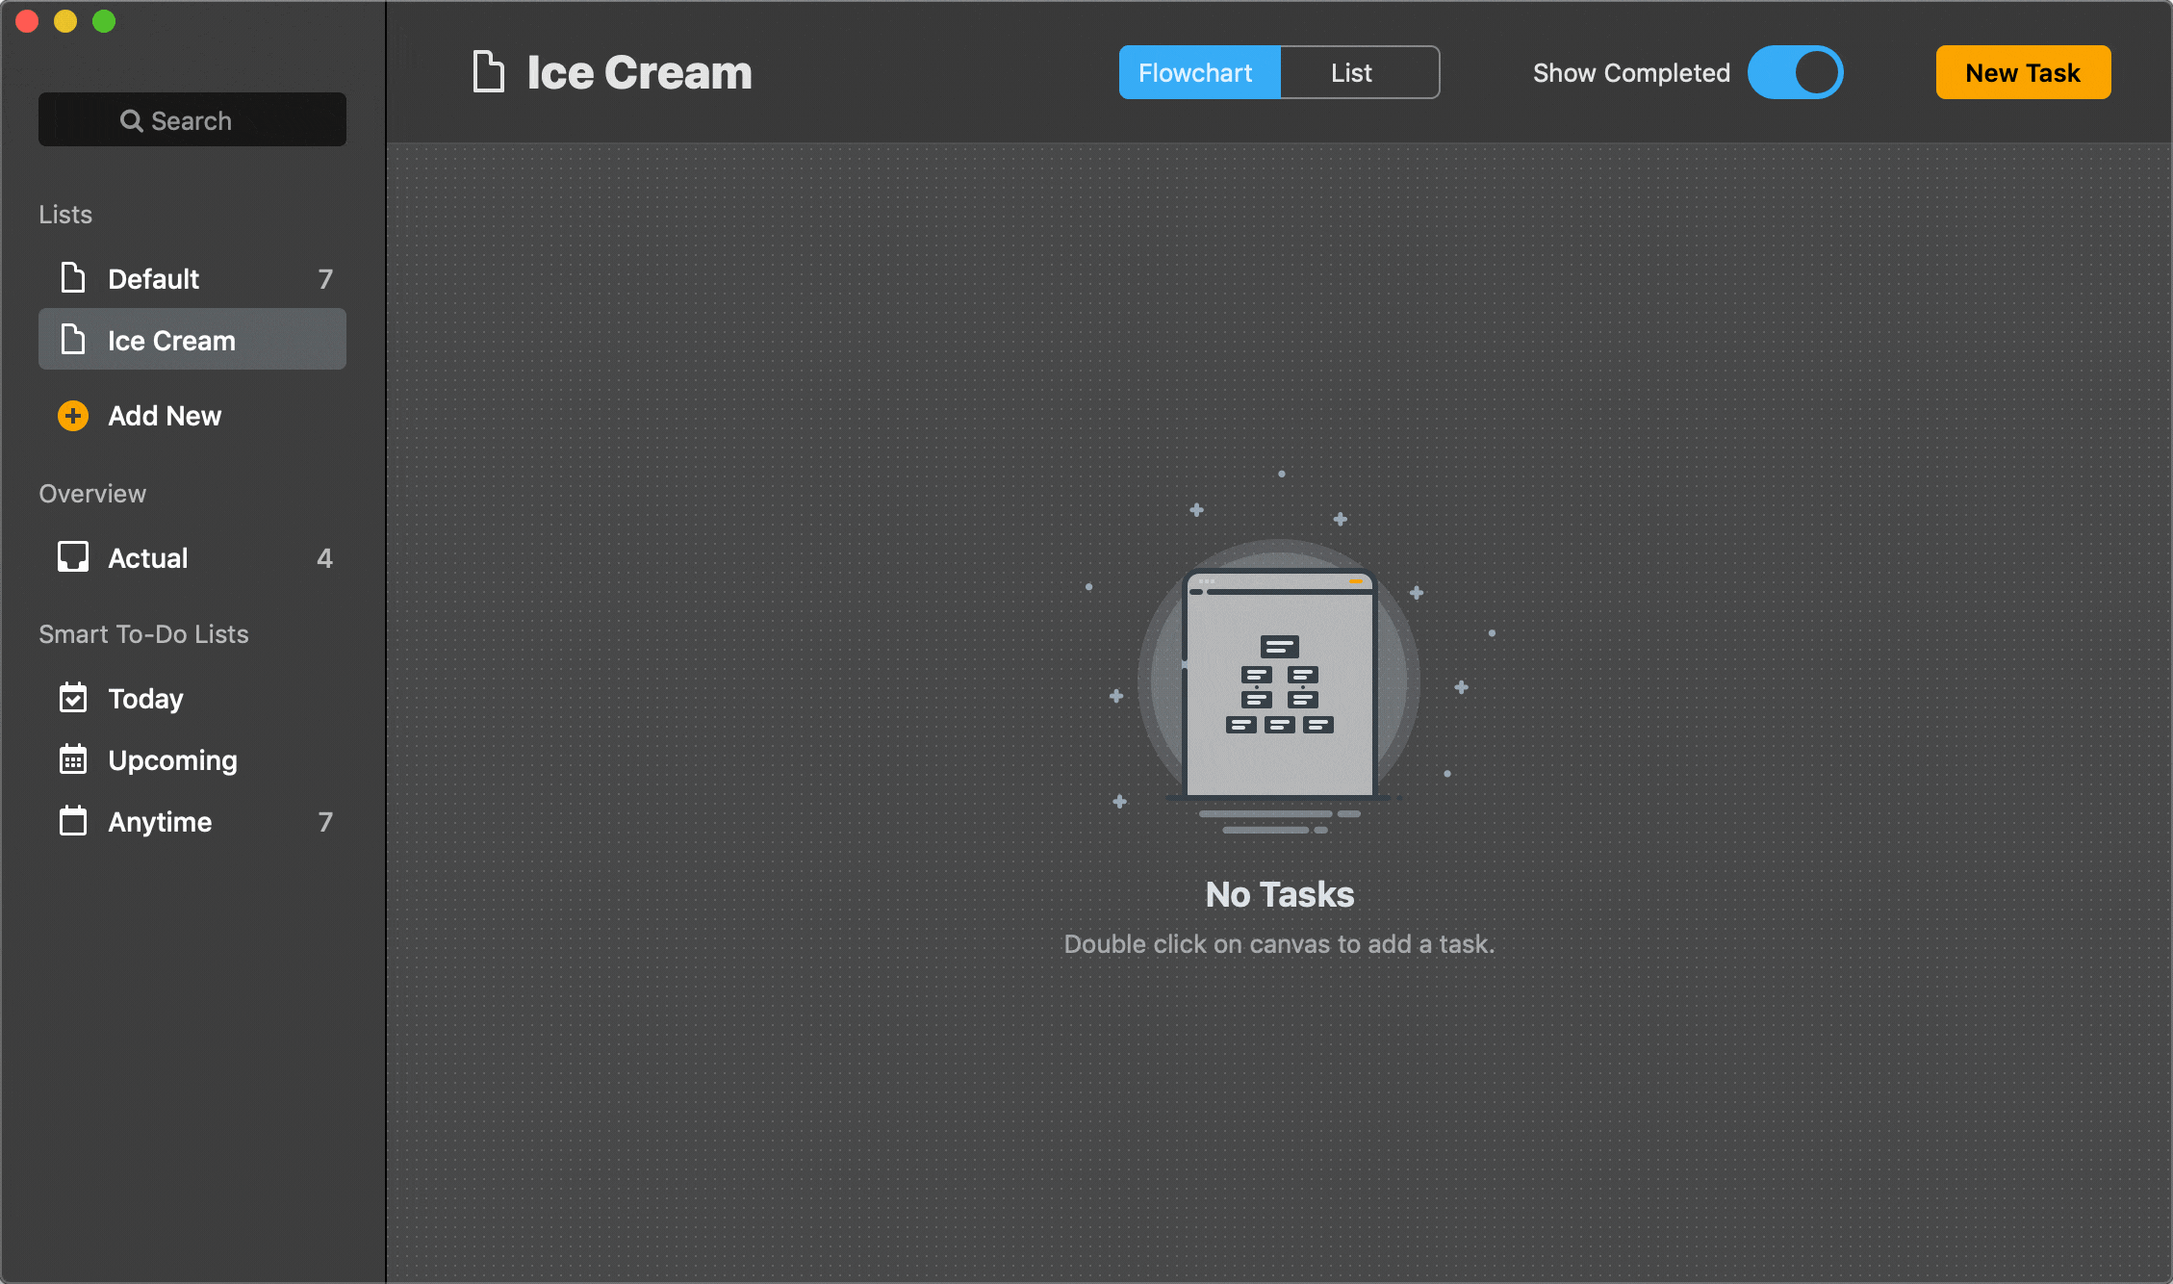Screen dimensions: 2173x1284
Task: Click the New Task button
Action: (x=2020, y=70)
